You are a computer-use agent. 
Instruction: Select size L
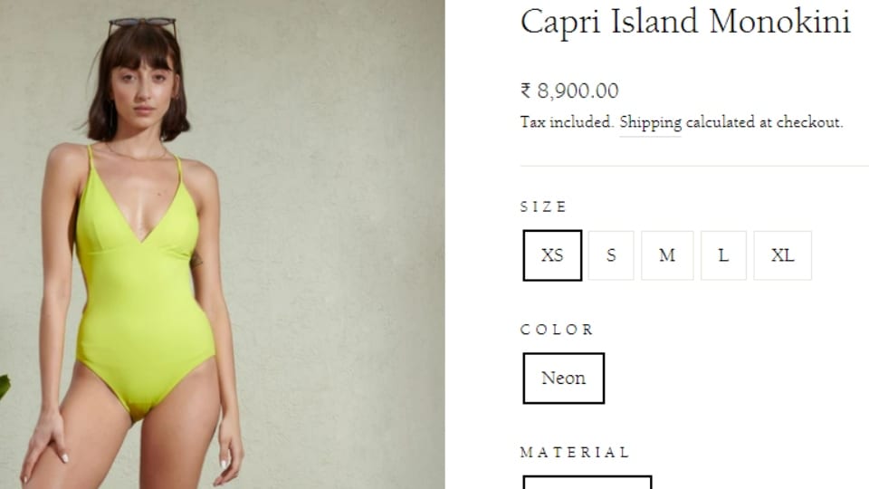tap(723, 255)
